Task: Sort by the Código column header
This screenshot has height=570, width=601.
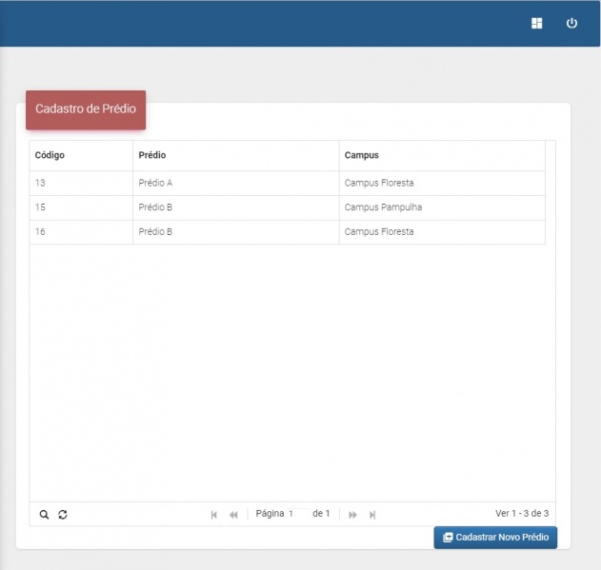Action: (x=50, y=156)
